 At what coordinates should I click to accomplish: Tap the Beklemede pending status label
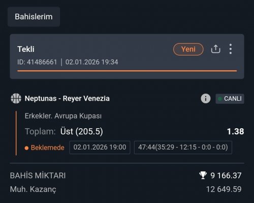tap(48, 148)
